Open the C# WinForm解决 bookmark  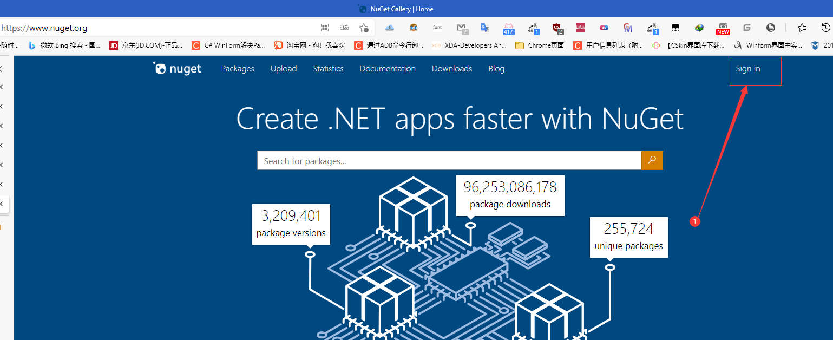click(x=229, y=45)
